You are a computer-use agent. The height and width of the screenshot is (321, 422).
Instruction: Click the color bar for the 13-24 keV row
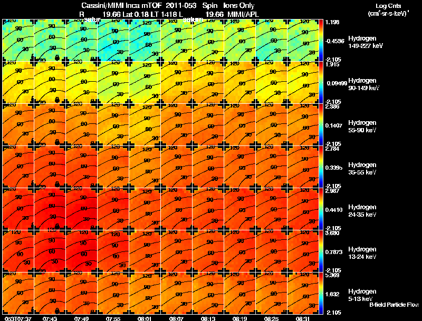point(321,251)
